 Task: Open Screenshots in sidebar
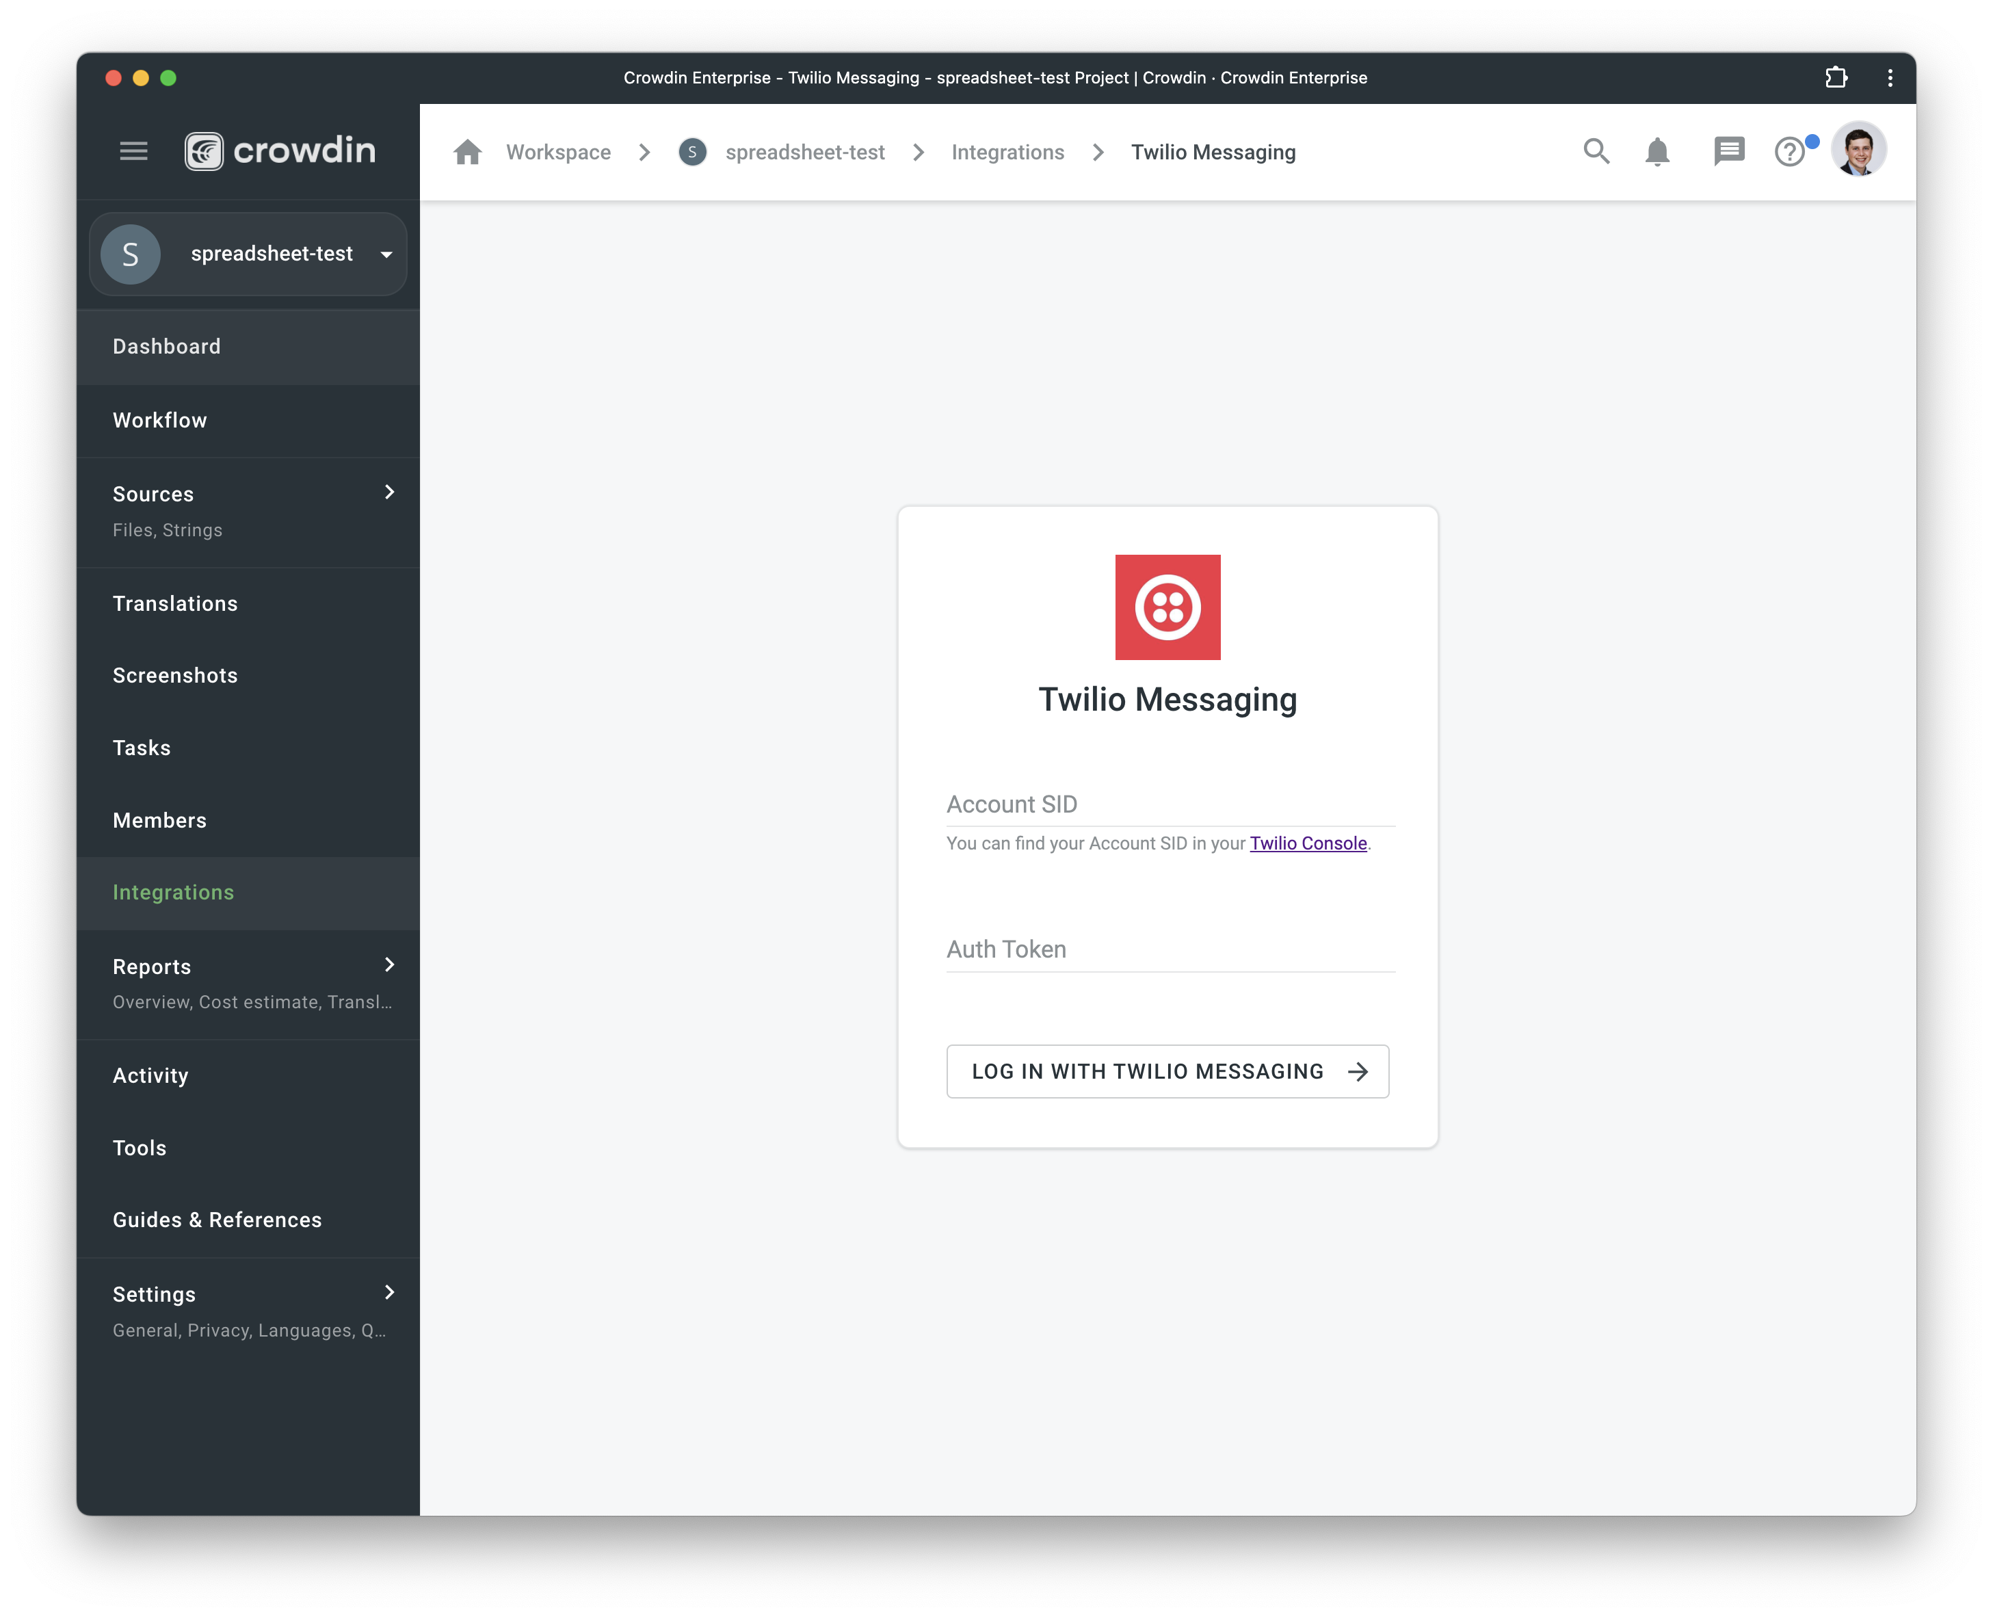[x=248, y=675]
